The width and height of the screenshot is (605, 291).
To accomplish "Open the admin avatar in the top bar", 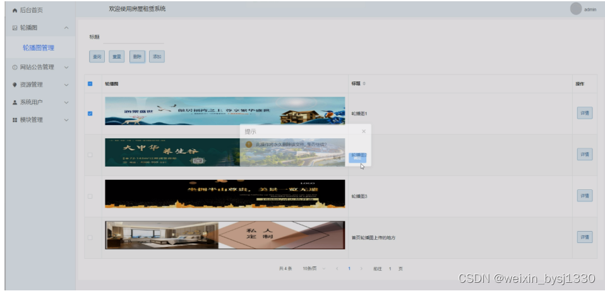I will click(576, 9).
